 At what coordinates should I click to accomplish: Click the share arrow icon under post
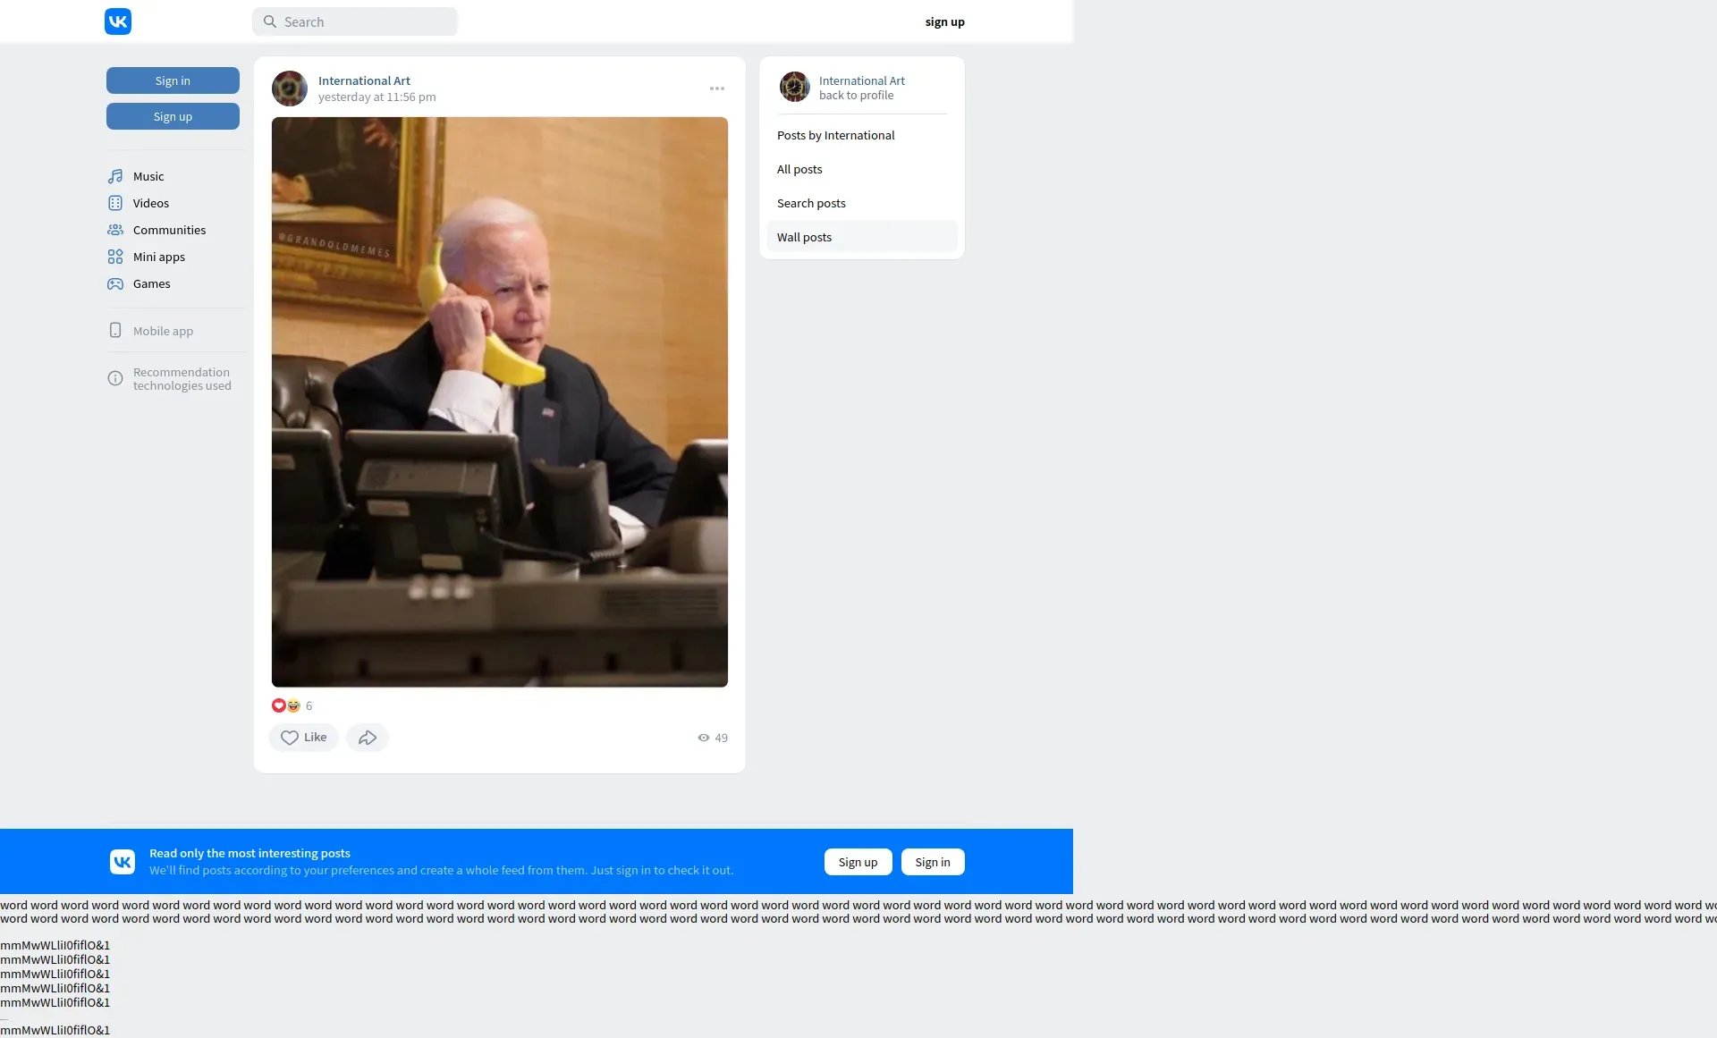tap(367, 738)
